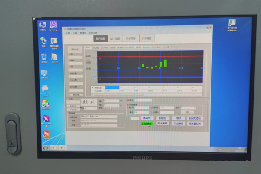
Task: Click the Windows Start button
Action: (x=45, y=148)
